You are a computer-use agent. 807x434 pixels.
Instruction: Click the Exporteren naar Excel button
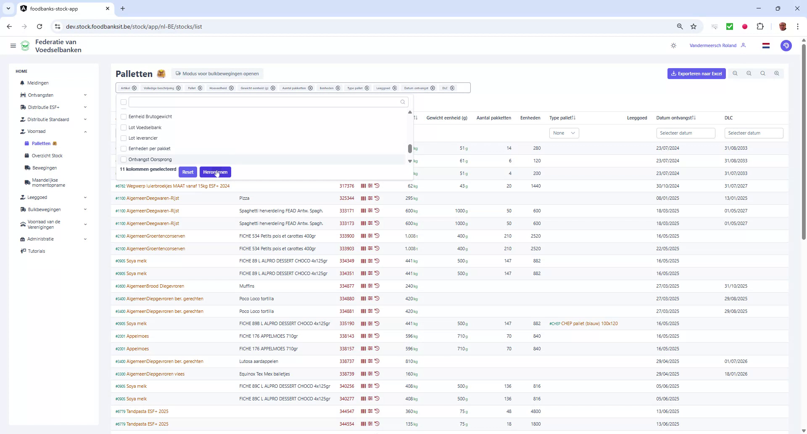(696, 74)
